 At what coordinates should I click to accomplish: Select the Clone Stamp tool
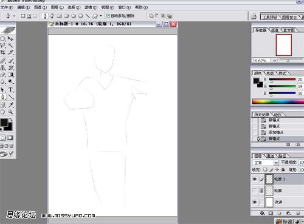pos(3,67)
